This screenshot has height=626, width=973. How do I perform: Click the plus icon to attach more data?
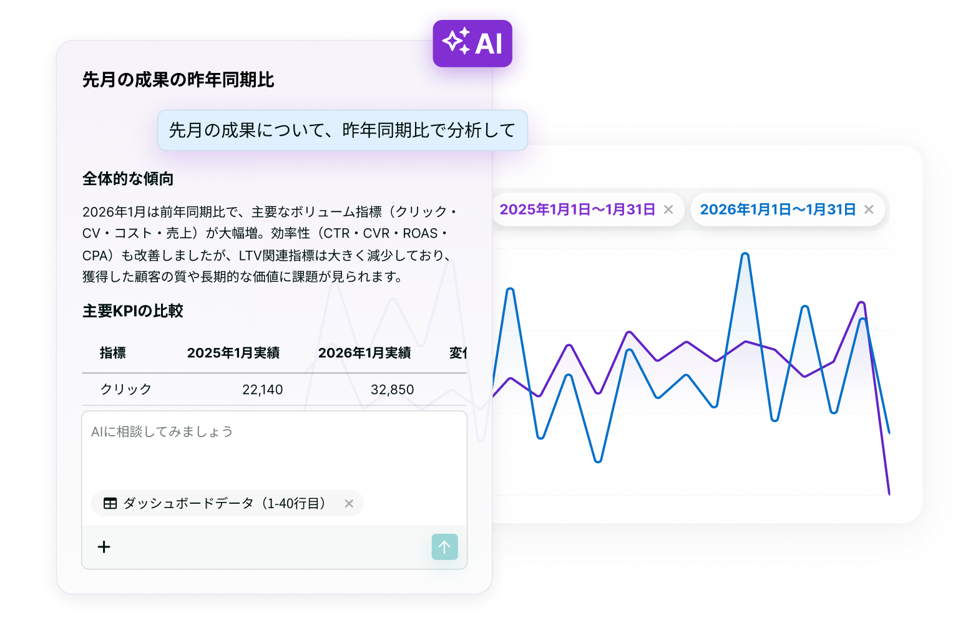[x=104, y=547]
